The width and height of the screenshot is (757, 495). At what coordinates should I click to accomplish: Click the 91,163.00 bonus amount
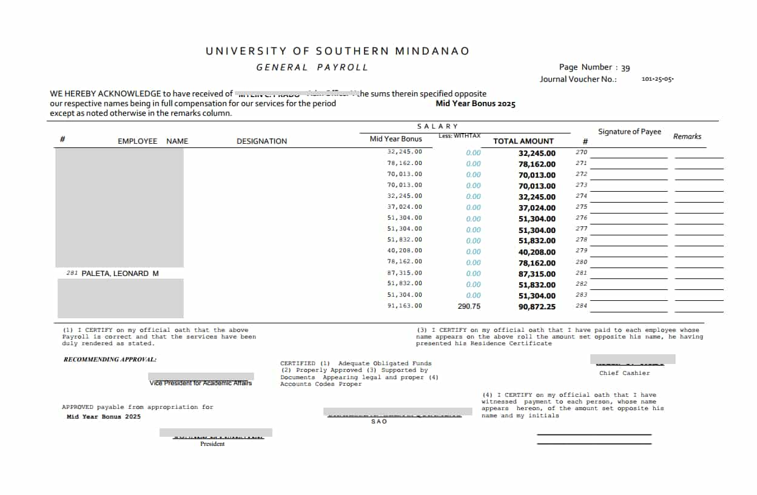[x=405, y=306]
